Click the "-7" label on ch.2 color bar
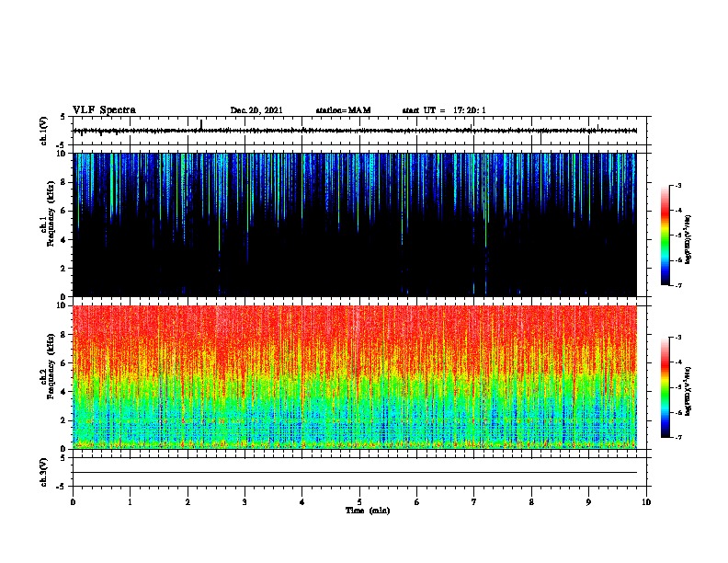The image size is (728, 563). [678, 438]
